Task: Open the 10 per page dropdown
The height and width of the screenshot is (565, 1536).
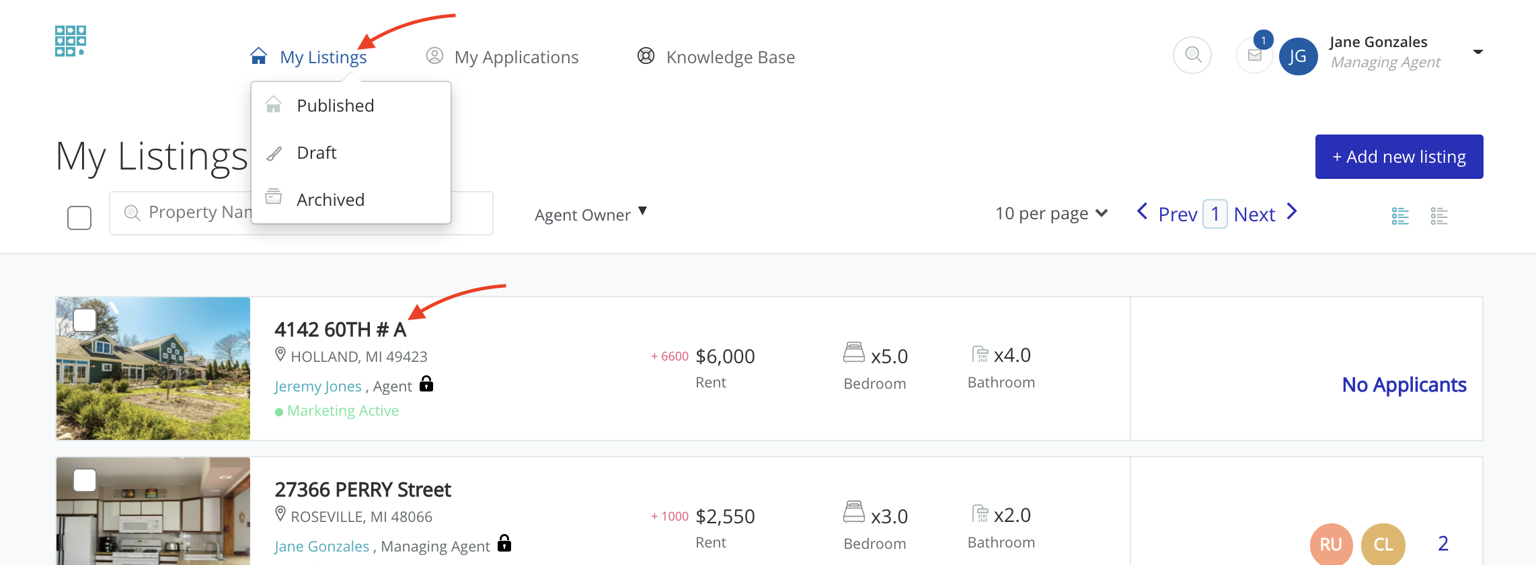Action: tap(1051, 214)
